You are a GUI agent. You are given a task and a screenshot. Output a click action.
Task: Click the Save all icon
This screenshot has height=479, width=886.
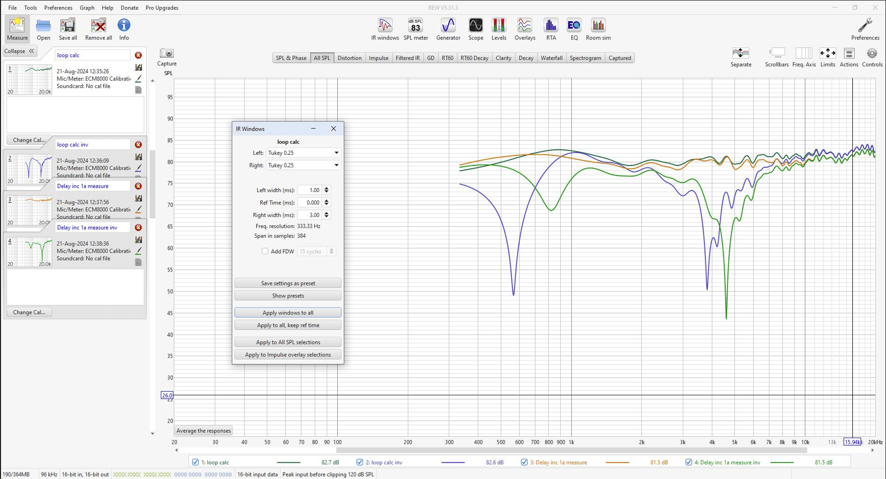[x=68, y=29]
